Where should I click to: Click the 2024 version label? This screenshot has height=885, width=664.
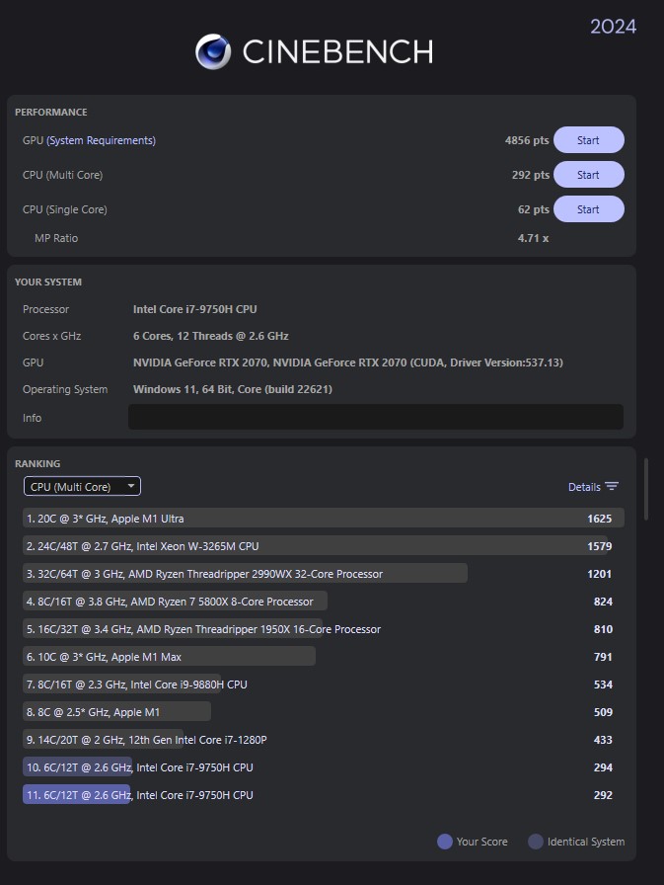point(614,27)
